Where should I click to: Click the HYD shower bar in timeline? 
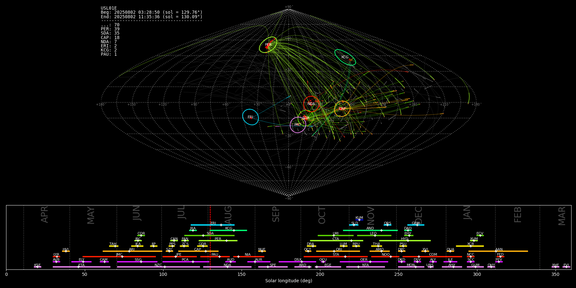(x=405, y=241)
